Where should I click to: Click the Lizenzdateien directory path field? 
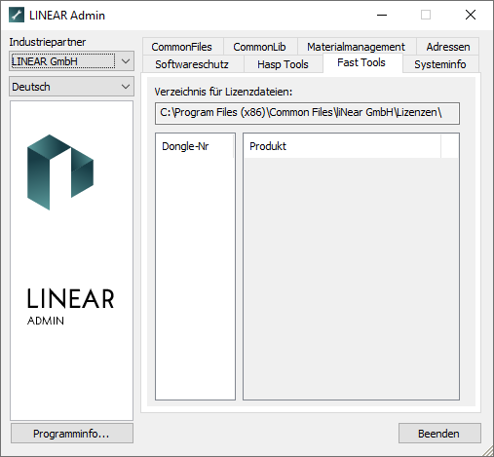pos(307,113)
